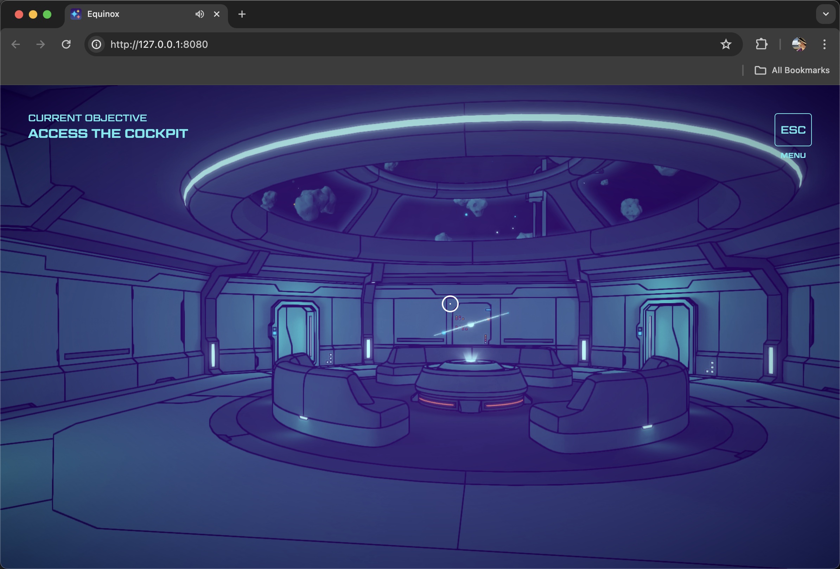
Task: Mute the Equinox tab audio icon
Action: (x=199, y=14)
